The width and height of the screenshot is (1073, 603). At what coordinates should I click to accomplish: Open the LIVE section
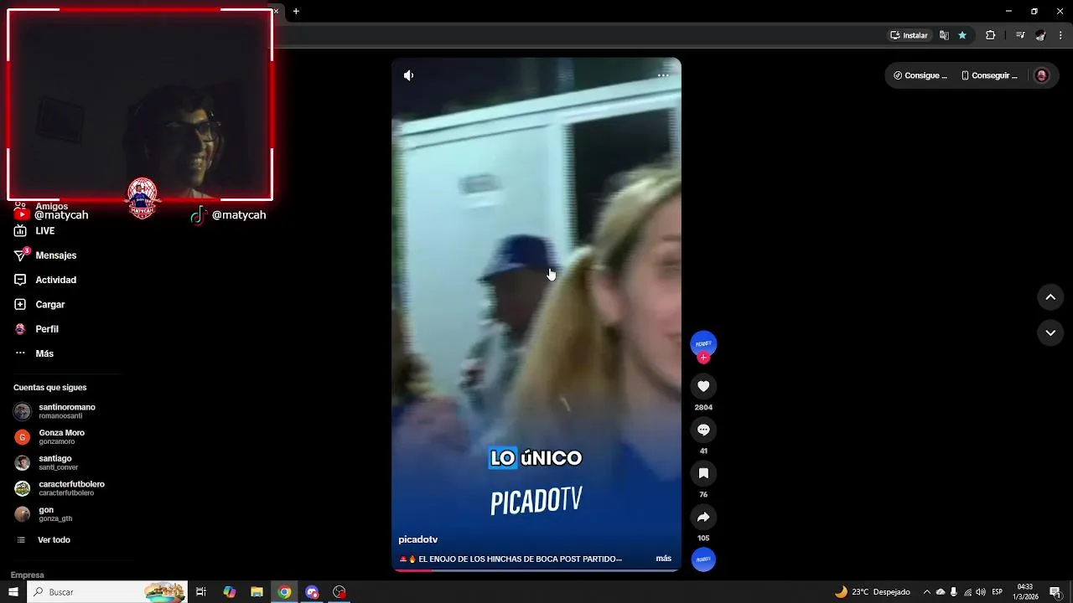44,231
